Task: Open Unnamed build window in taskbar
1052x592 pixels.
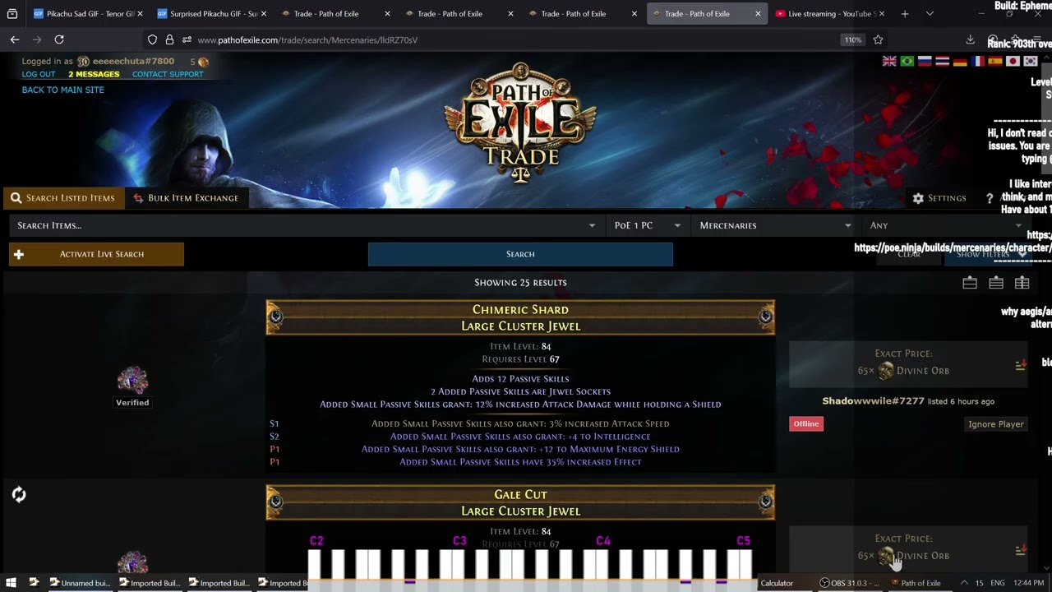Action: click(80, 583)
